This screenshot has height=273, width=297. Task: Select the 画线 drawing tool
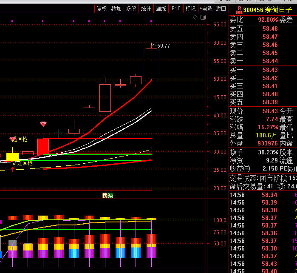coord(161,9)
